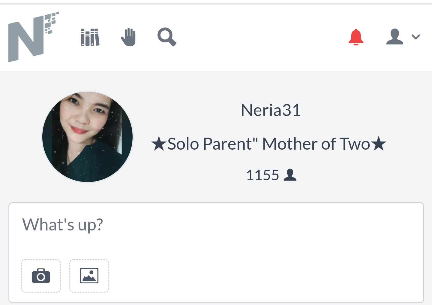Open search with the magnifier icon
The height and width of the screenshot is (305, 432).
(x=167, y=37)
